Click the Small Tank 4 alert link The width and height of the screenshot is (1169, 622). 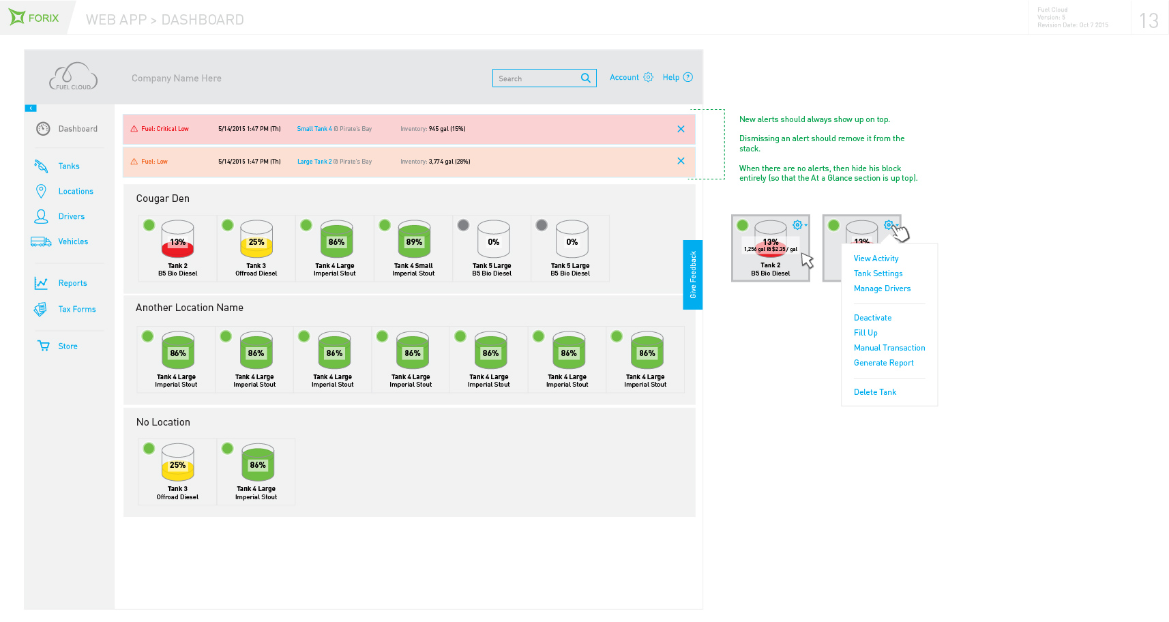click(314, 129)
